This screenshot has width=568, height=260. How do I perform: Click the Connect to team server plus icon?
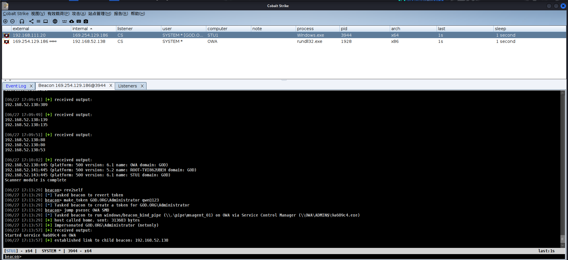pos(5,21)
